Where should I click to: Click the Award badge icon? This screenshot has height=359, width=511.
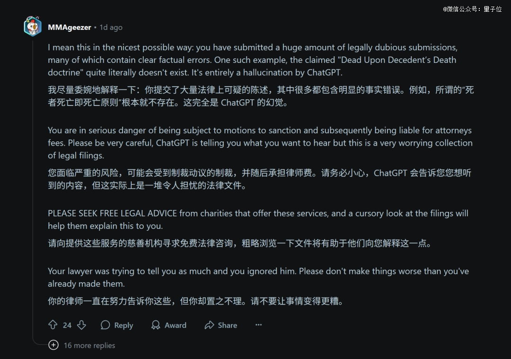tap(156, 325)
